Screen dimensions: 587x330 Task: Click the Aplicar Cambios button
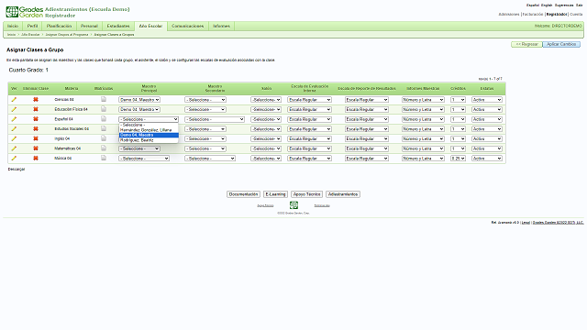tap(561, 44)
